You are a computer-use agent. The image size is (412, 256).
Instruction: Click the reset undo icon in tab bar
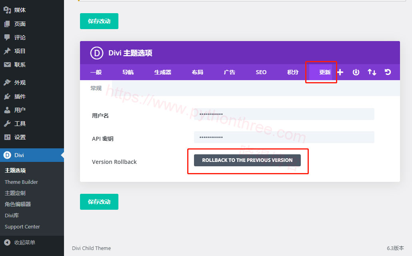(x=388, y=72)
